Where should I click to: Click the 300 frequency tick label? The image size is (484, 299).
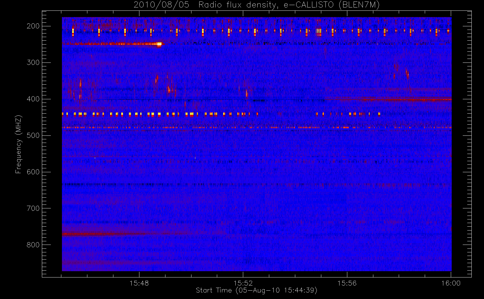pyautogui.click(x=33, y=62)
